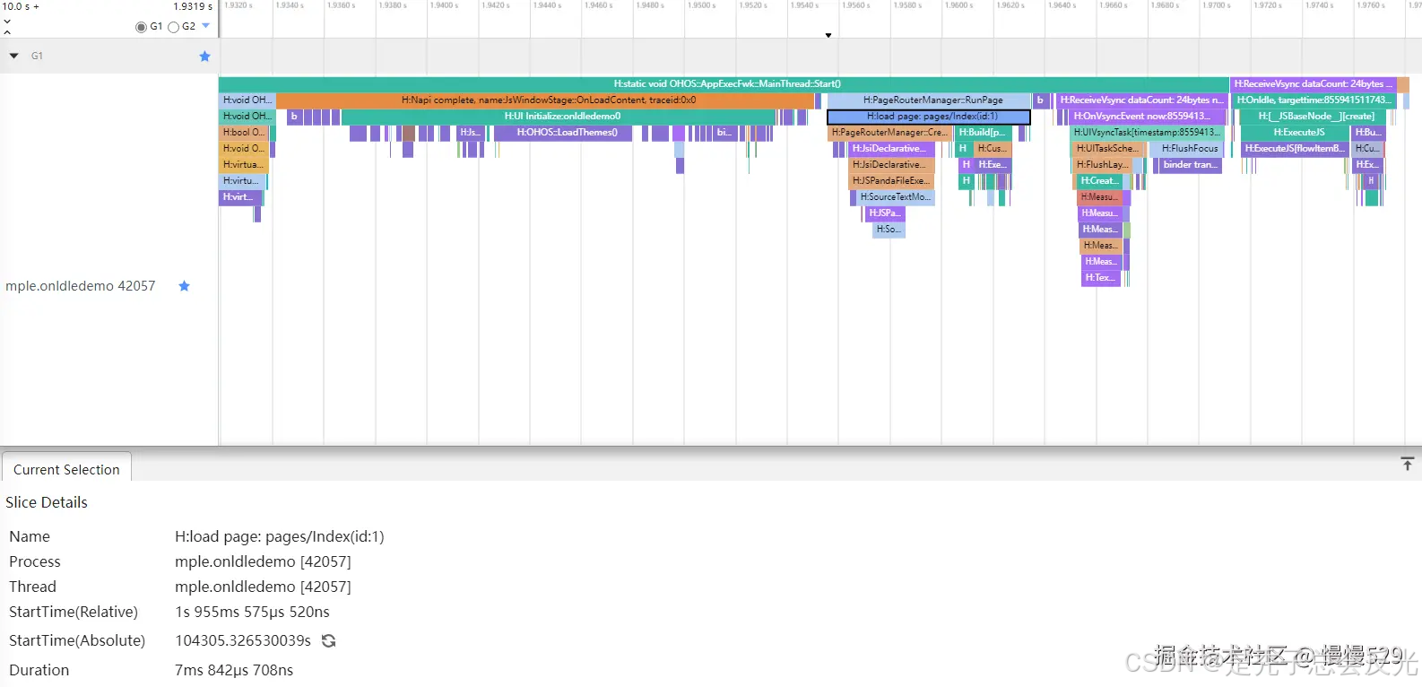Click the black flag marker on the time ruler

pyautogui.click(x=828, y=35)
